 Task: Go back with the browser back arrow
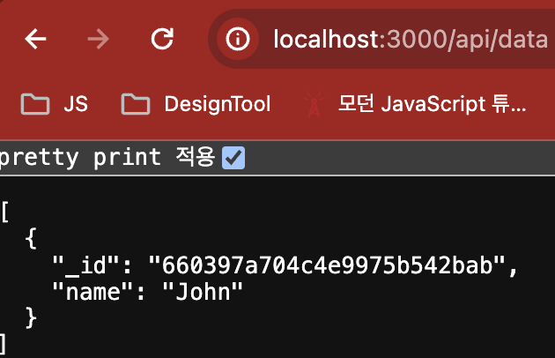pos(35,39)
